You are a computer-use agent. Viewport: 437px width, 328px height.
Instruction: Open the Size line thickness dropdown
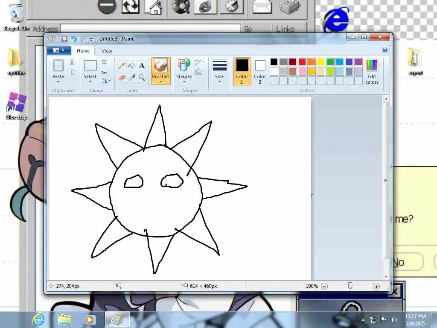pos(219,71)
